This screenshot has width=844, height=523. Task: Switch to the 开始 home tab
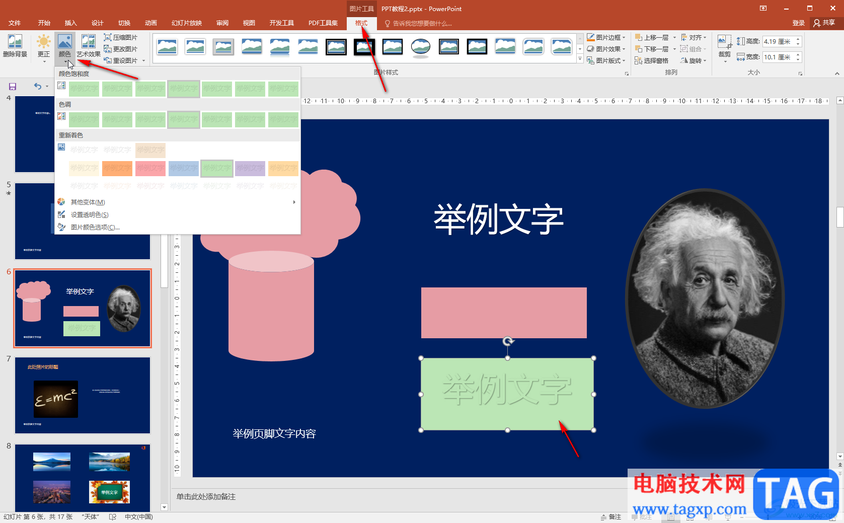coord(44,23)
